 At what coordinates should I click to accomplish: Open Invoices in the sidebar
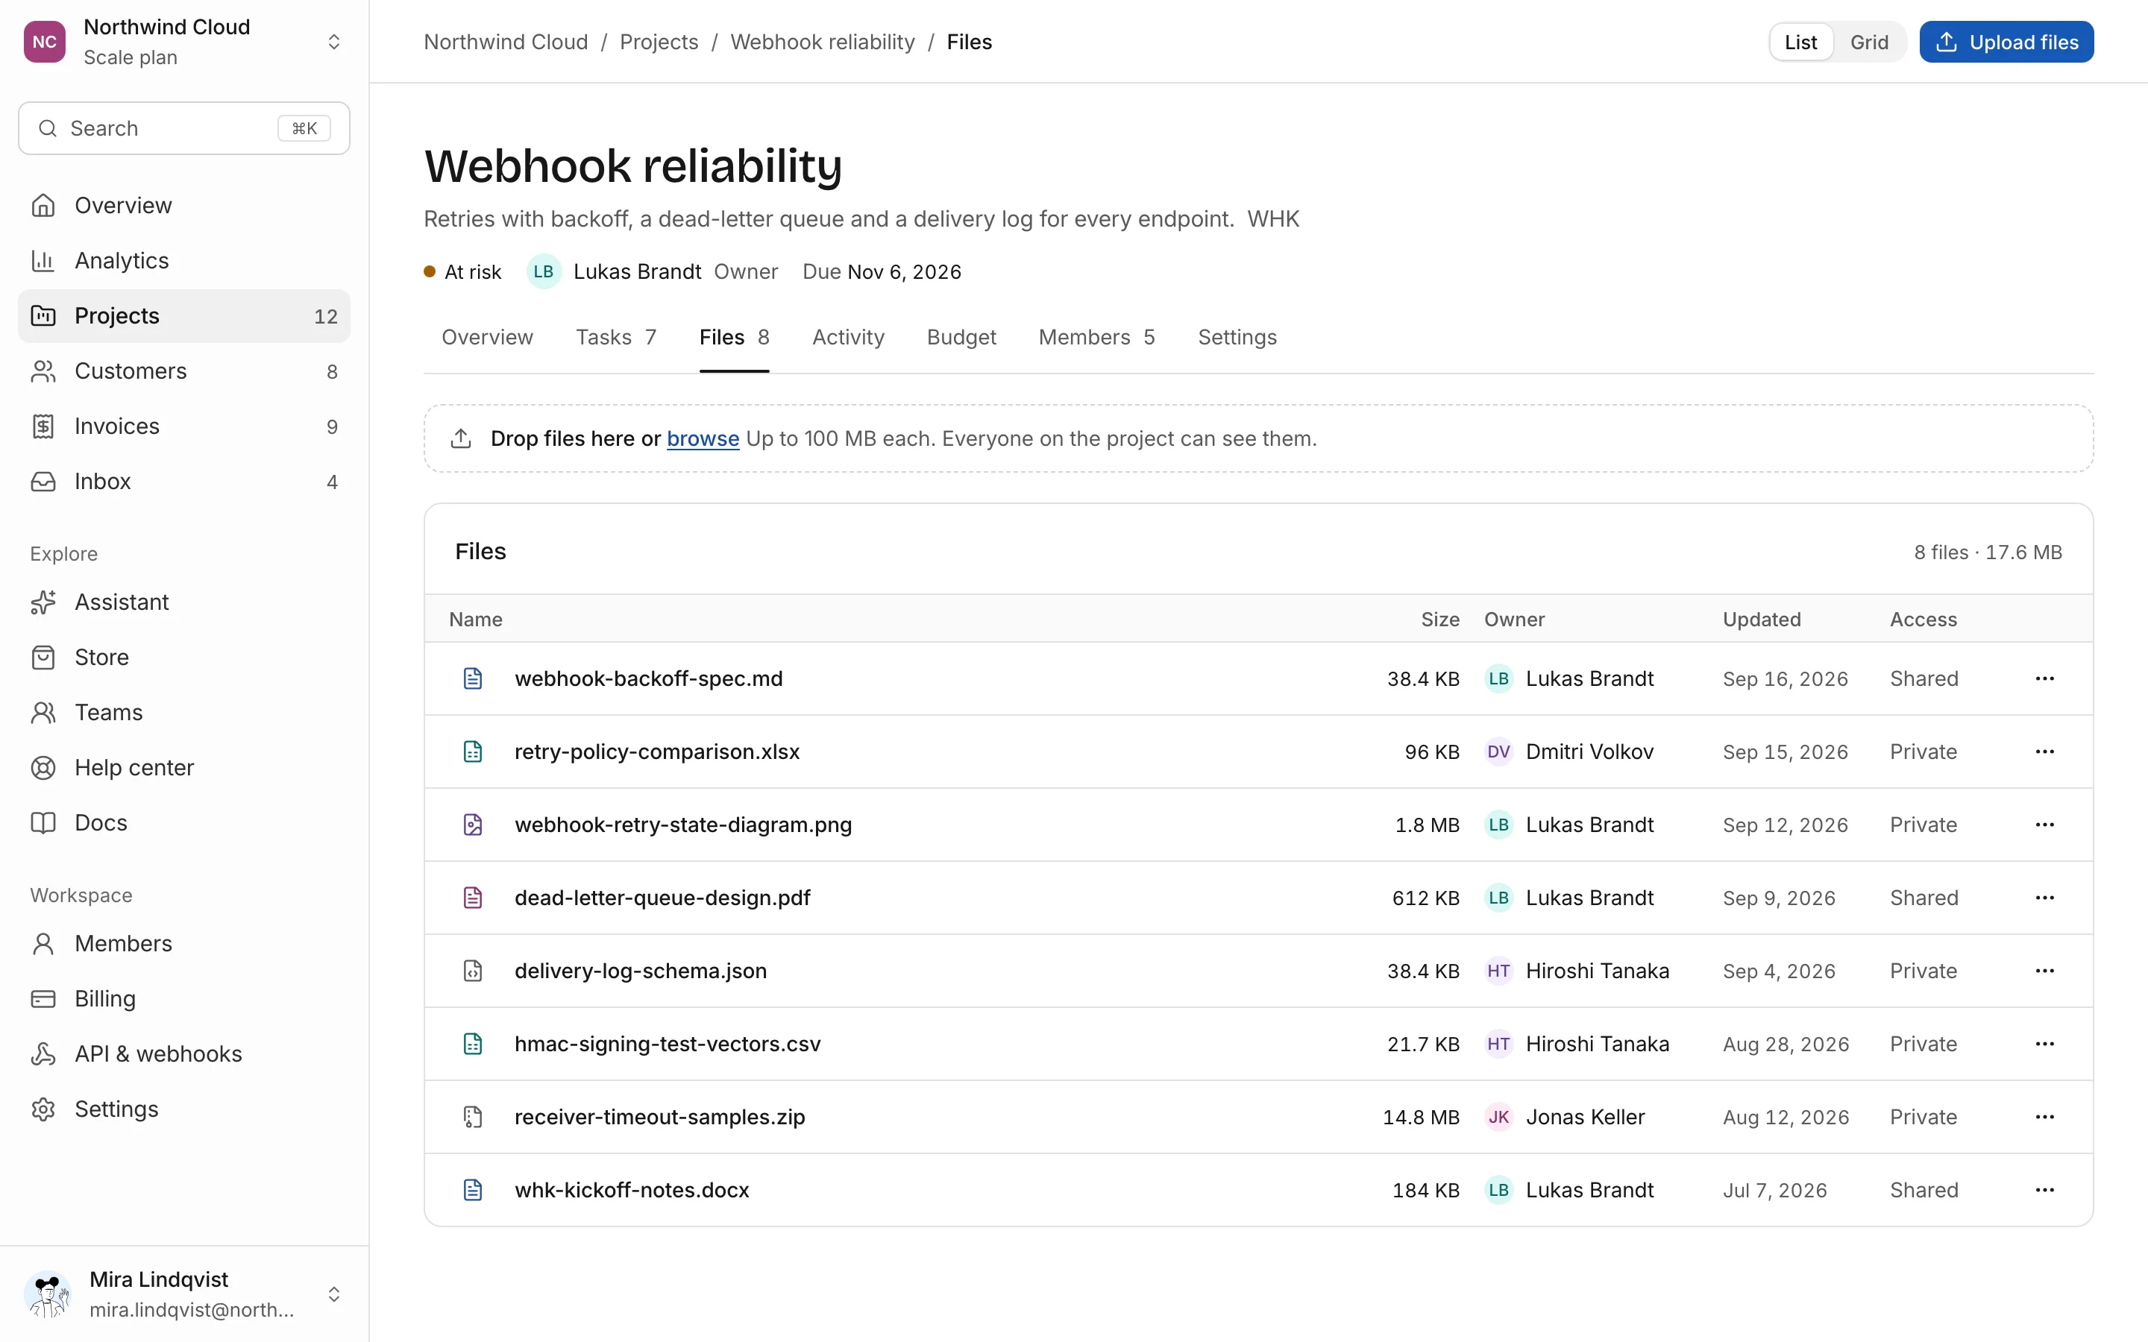[183, 426]
